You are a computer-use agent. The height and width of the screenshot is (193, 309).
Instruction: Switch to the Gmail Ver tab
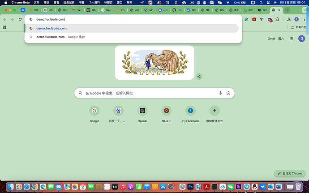pos(77,10)
